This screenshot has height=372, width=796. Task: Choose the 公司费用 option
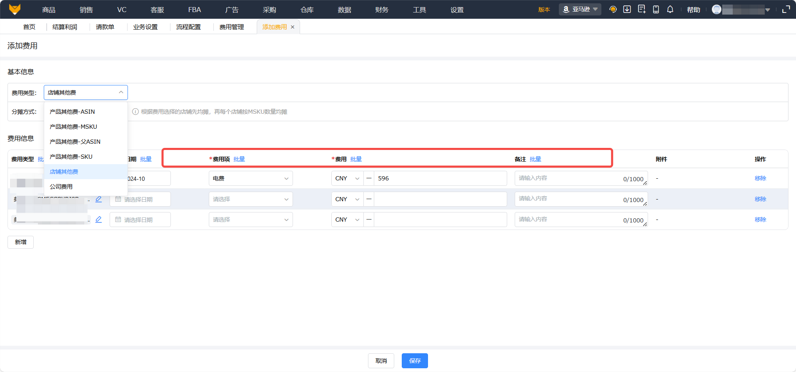[61, 187]
